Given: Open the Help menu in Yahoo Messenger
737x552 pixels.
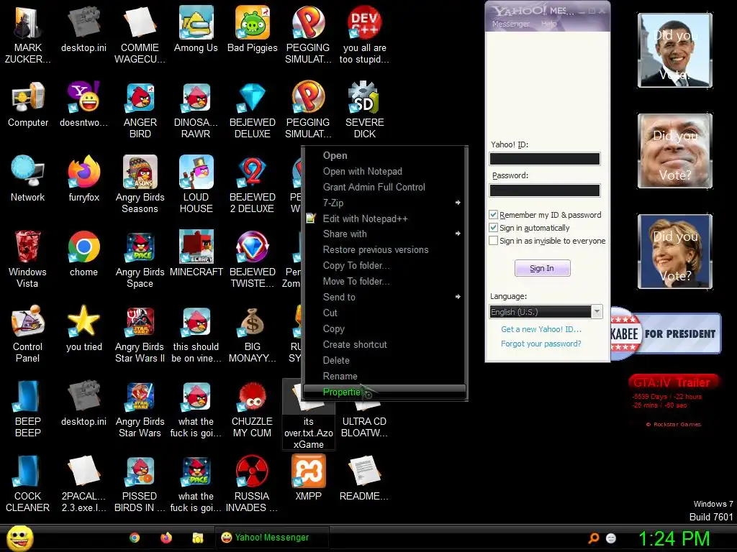Looking at the screenshot, I should tap(548, 24).
